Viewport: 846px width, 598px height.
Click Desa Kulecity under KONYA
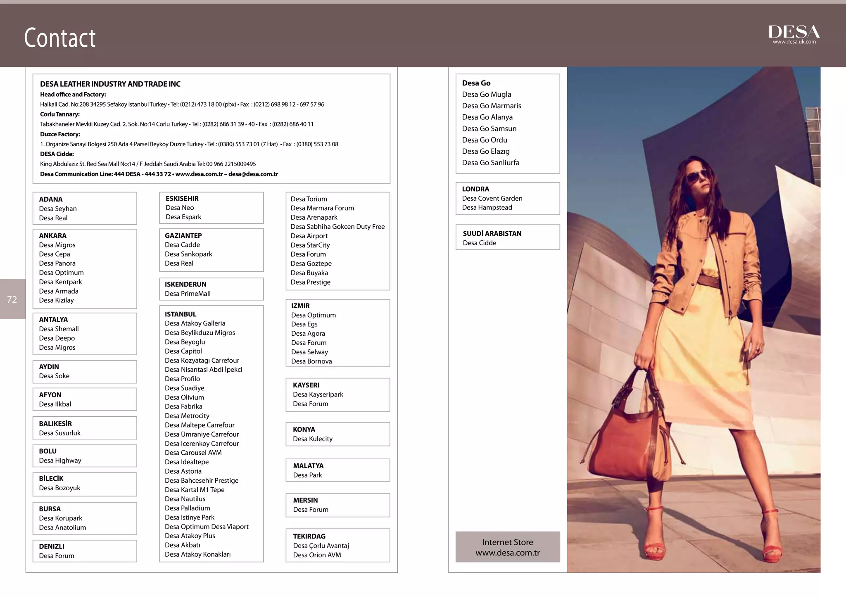coord(313,439)
